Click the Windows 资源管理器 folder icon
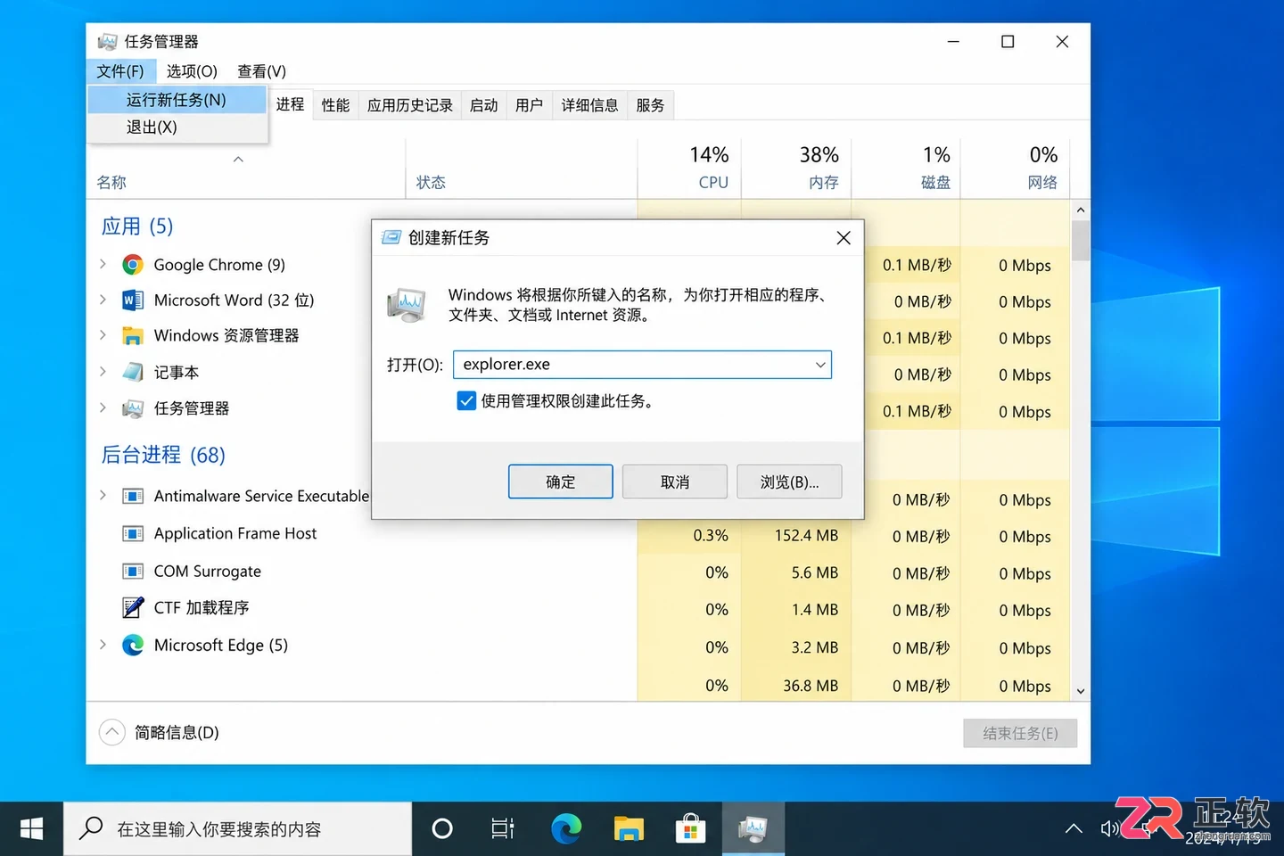Viewport: 1284px width, 856px height. pyautogui.click(x=133, y=336)
